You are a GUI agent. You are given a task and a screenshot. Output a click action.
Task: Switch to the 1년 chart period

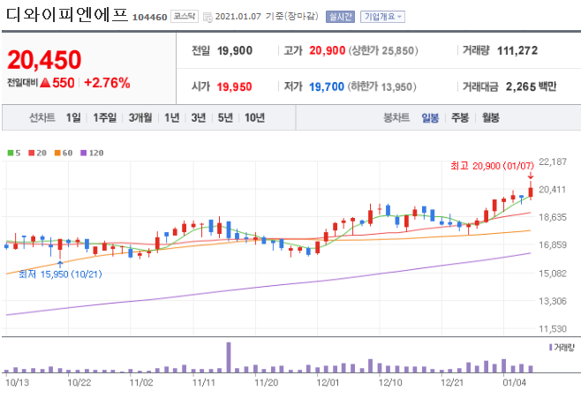tap(172, 117)
